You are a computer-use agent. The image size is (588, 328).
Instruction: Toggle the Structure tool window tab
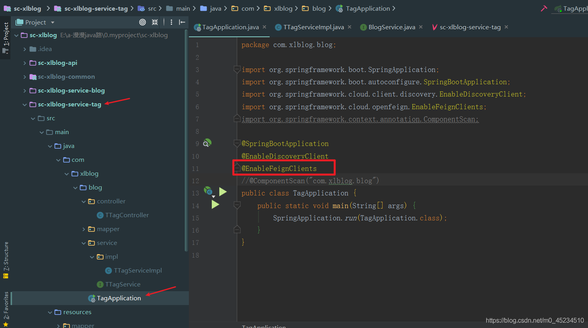(x=6, y=260)
